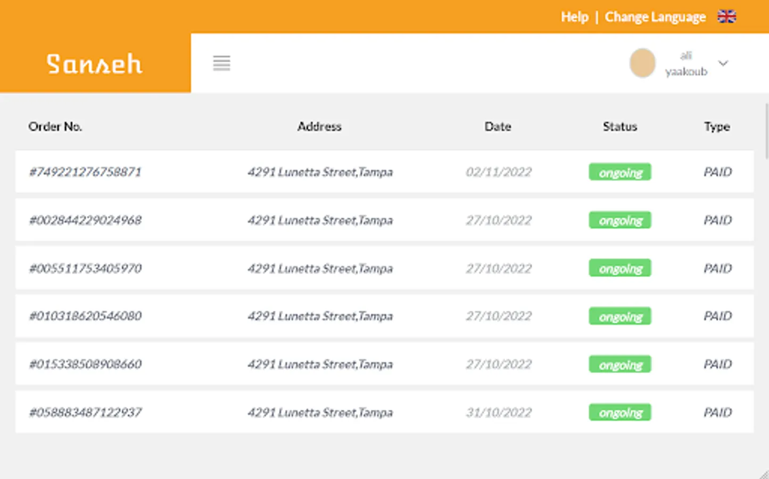
Task: Click PAID type of order #749221276758871
Action: click(718, 172)
